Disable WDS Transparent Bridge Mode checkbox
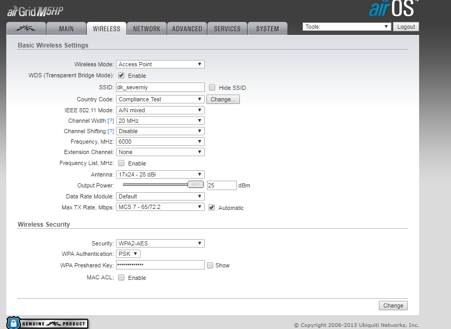 click(x=121, y=76)
